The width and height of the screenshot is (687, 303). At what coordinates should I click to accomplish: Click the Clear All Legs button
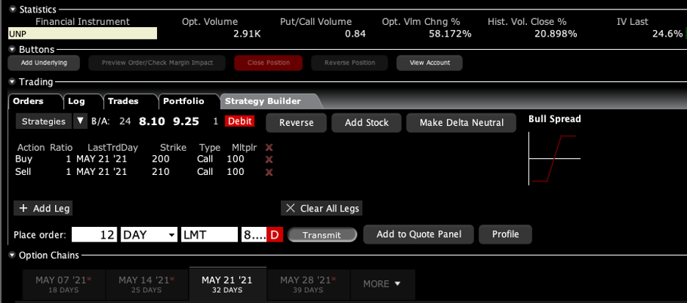point(321,209)
